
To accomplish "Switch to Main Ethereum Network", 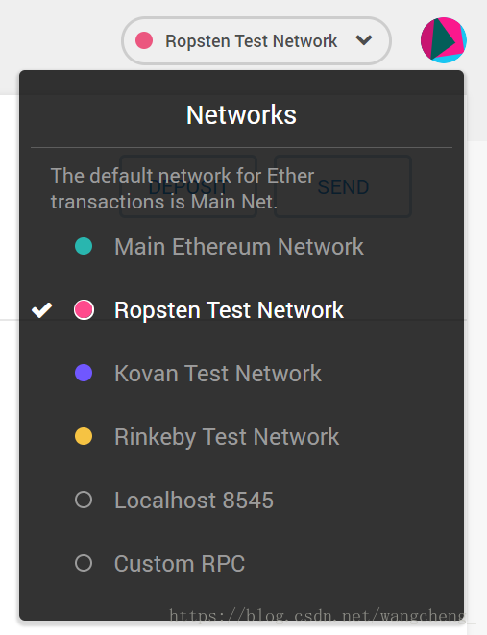I will tap(239, 247).
